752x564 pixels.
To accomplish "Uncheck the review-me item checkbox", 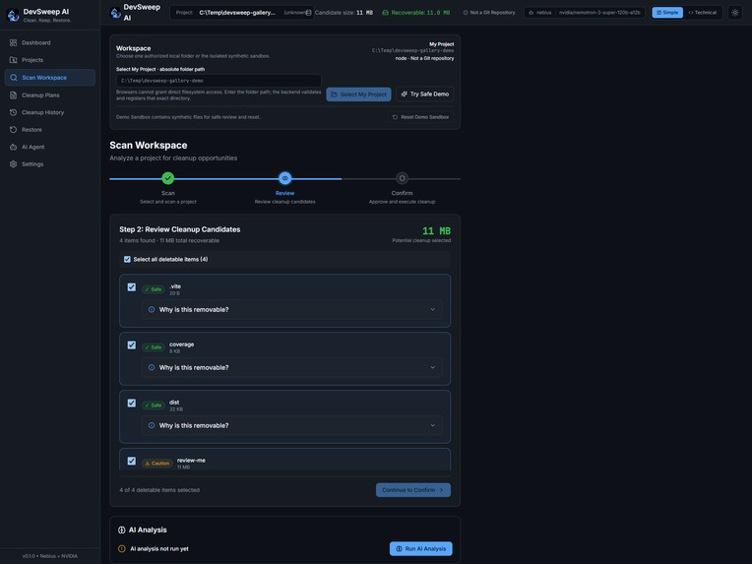I will click(x=132, y=461).
